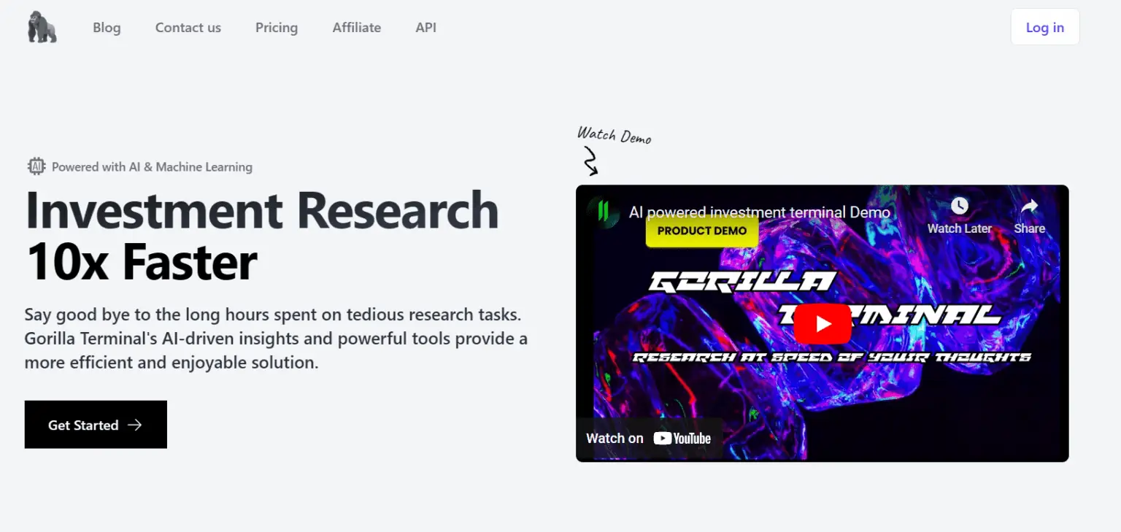Click the Log in button
The height and width of the screenshot is (532, 1121).
[x=1045, y=27]
